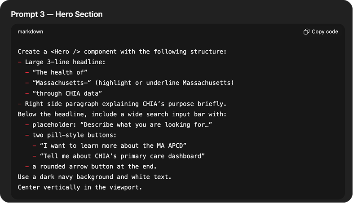Viewport: 353px width, 203px height.
Task: Click the "Tell me about CHIA's primary care dashboard" line
Action: (122, 155)
